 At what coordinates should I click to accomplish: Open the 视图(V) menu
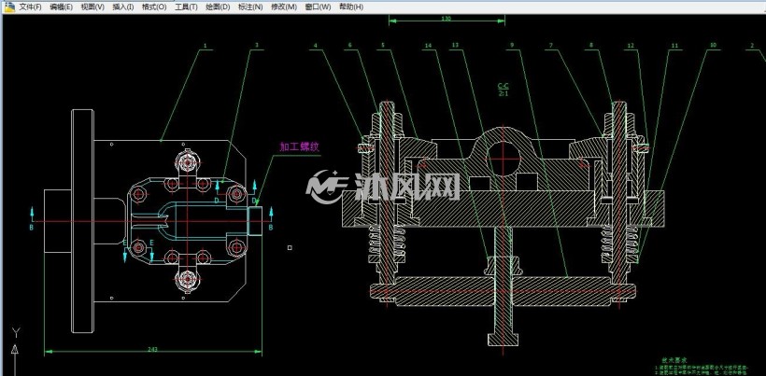(92, 7)
